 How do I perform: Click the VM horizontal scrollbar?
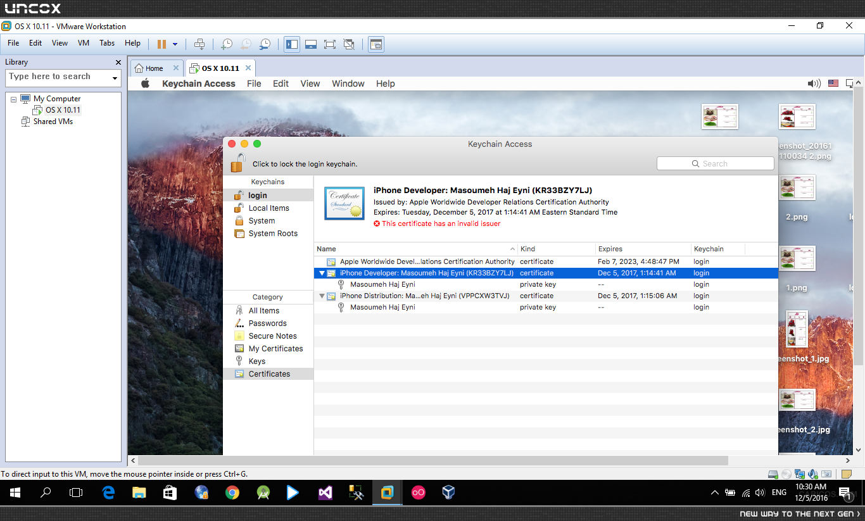click(x=432, y=461)
